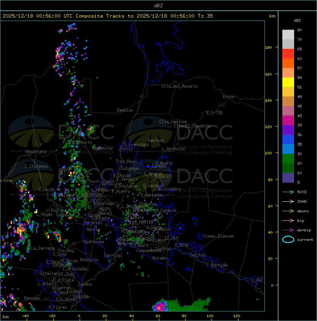Click the Ugarteche place label
The height and width of the screenshot is (321, 317).
click(x=94, y=242)
